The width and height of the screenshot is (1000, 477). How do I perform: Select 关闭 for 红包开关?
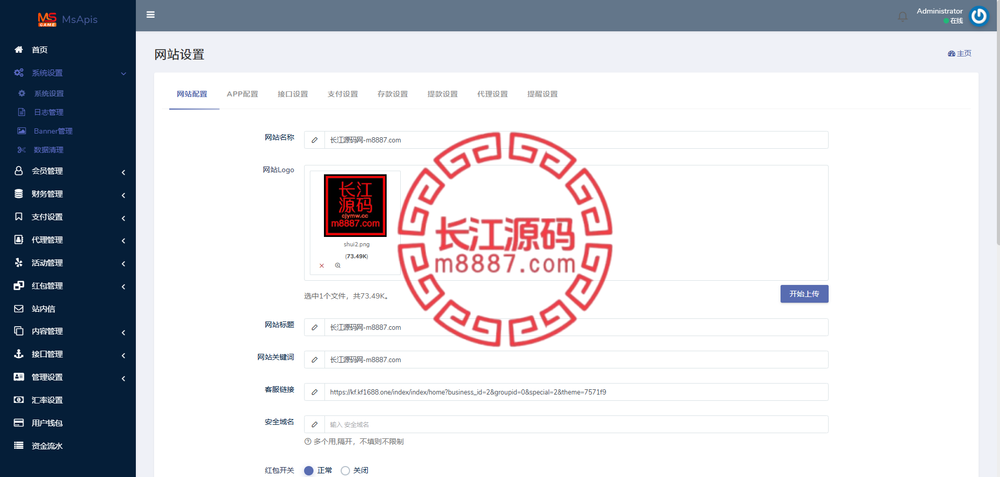point(345,470)
